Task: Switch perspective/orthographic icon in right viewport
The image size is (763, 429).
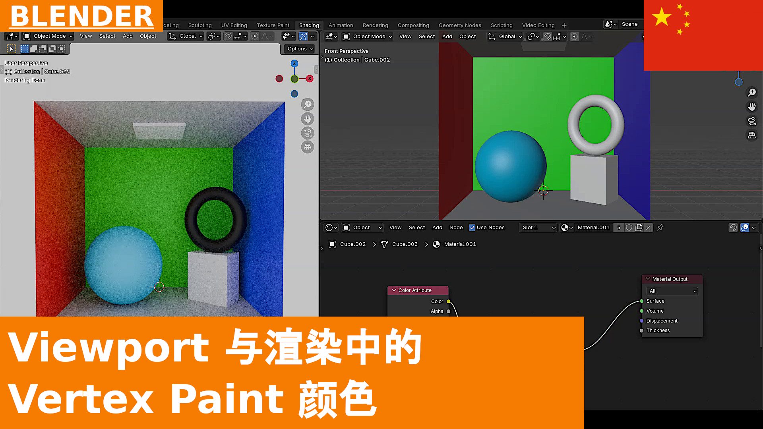Action: pyautogui.click(x=752, y=135)
